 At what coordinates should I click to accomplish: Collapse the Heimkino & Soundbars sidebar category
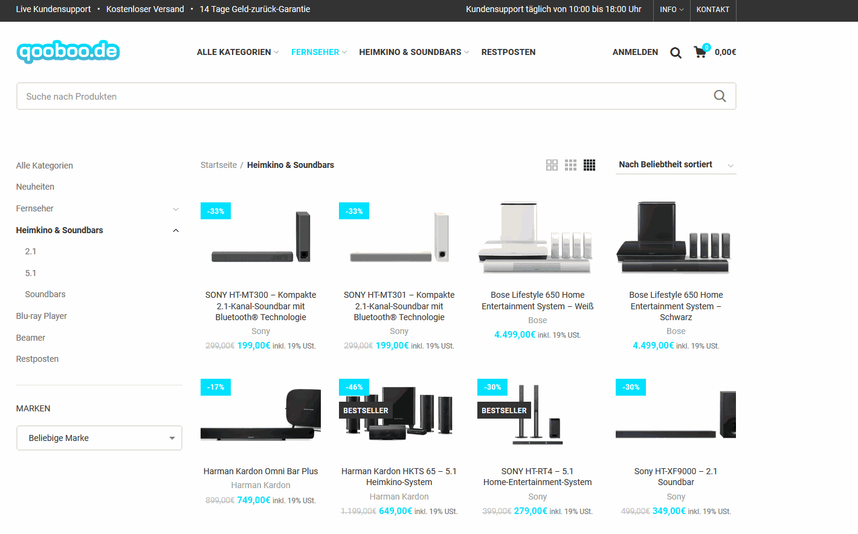click(176, 230)
